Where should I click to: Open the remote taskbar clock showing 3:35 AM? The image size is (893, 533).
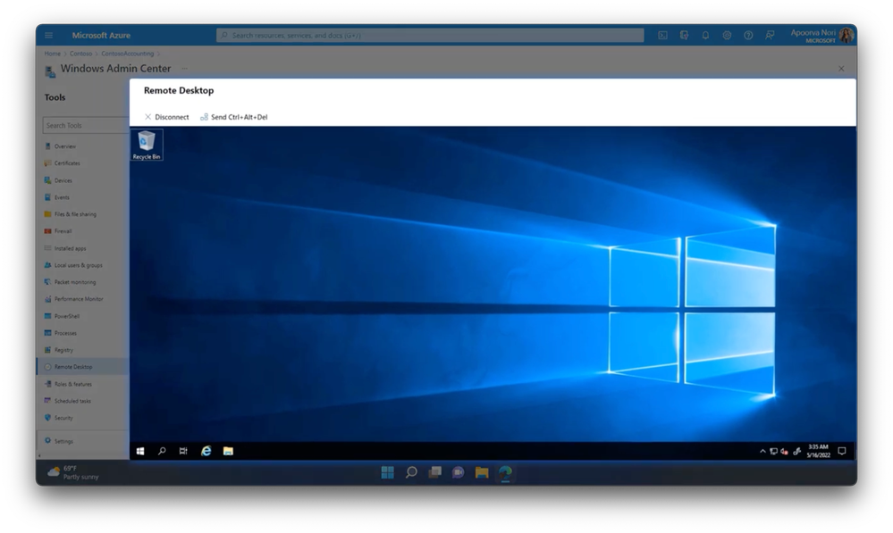tap(819, 451)
